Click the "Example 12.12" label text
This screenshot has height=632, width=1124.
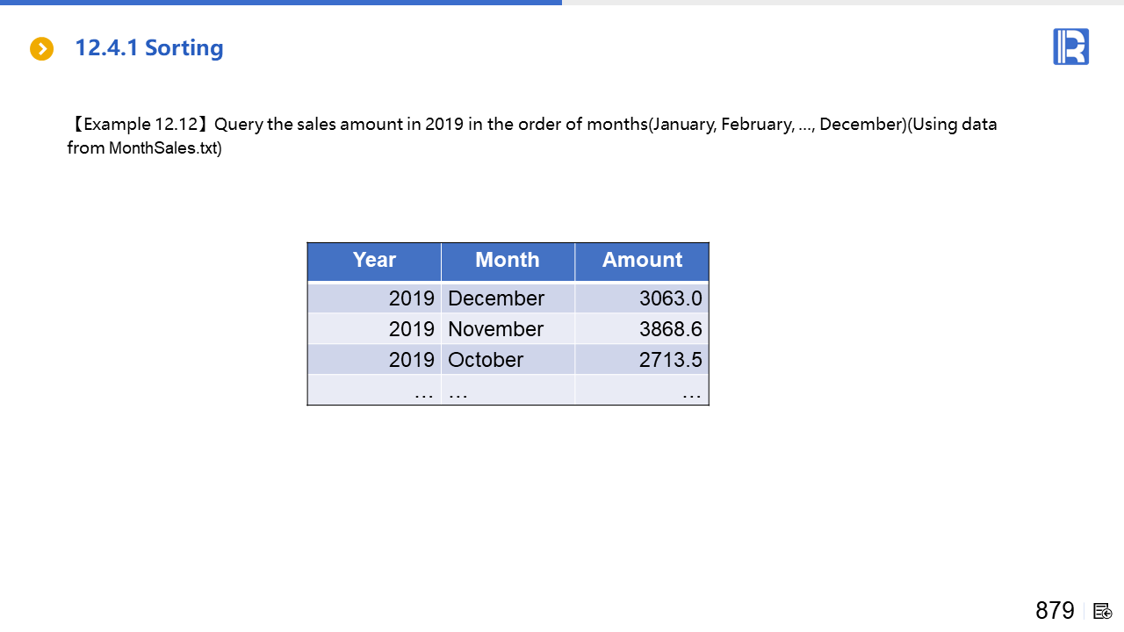click(x=140, y=125)
